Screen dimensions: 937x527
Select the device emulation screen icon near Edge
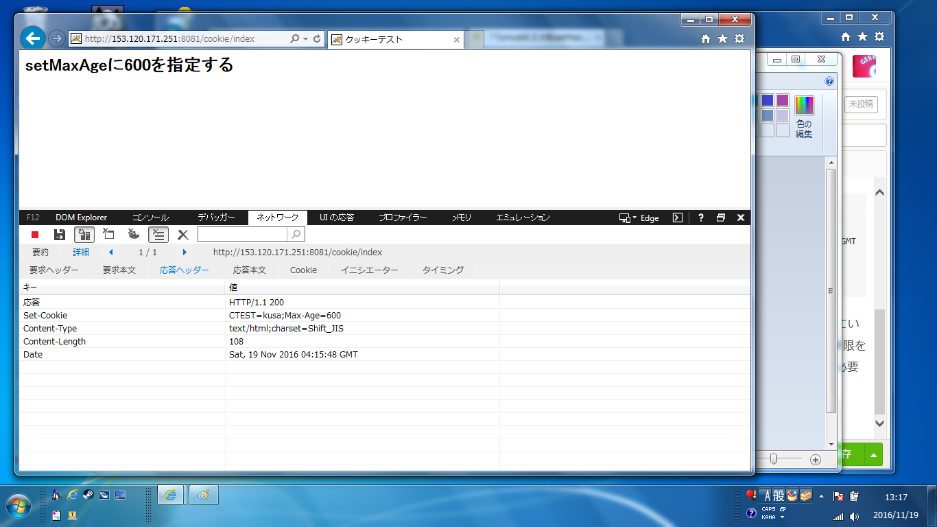click(x=625, y=218)
